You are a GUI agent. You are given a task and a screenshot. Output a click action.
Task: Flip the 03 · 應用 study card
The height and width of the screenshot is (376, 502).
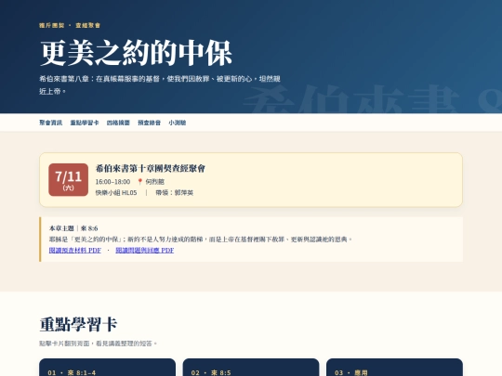pos(394,368)
